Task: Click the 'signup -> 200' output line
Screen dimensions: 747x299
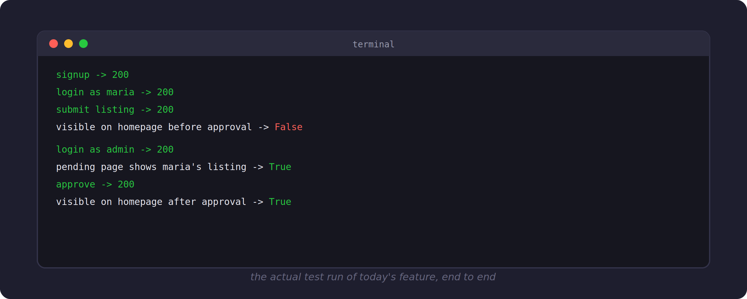Action: coord(92,75)
